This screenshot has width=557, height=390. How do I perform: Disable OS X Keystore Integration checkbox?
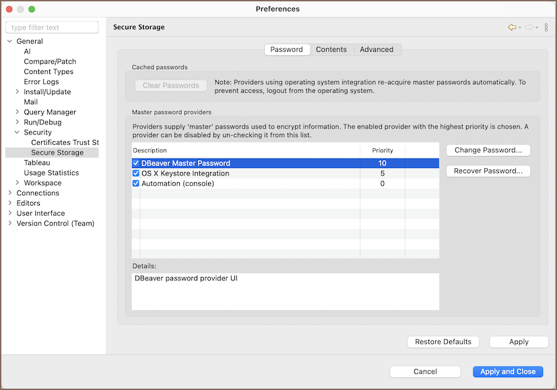pyautogui.click(x=136, y=173)
